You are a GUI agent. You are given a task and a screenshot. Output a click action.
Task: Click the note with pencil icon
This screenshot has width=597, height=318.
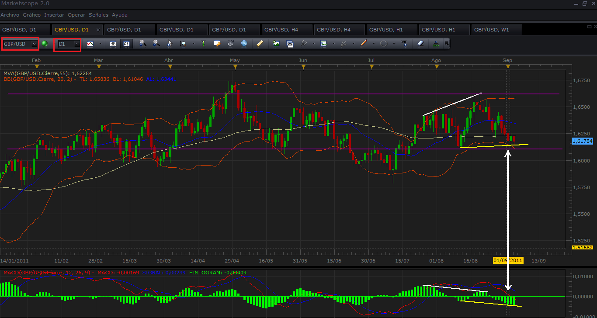(217, 44)
